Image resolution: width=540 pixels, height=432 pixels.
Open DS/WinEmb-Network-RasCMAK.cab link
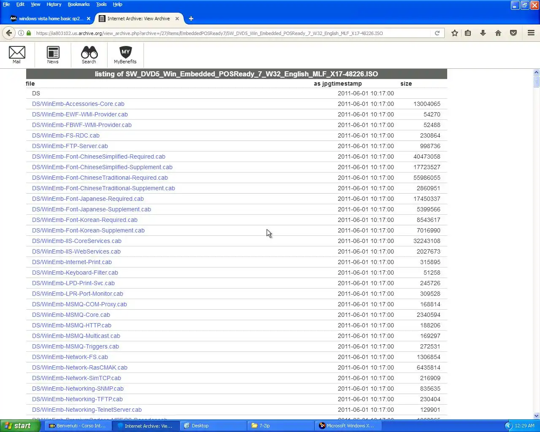tap(80, 367)
